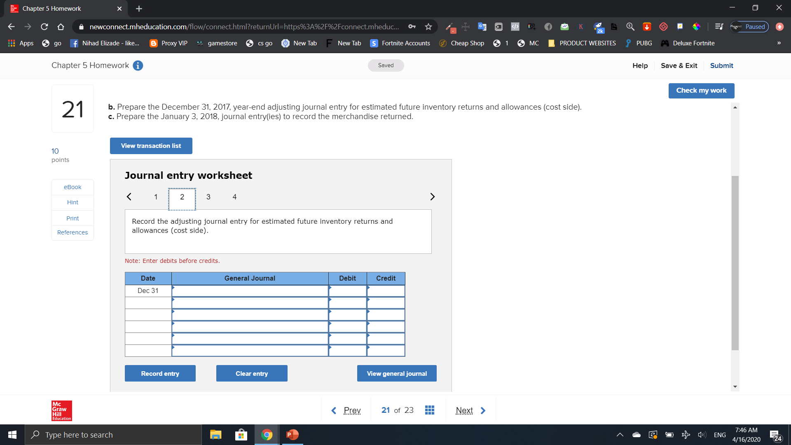Click the McGraw Hill Education logo
The width and height of the screenshot is (791, 445).
click(61, 410)
